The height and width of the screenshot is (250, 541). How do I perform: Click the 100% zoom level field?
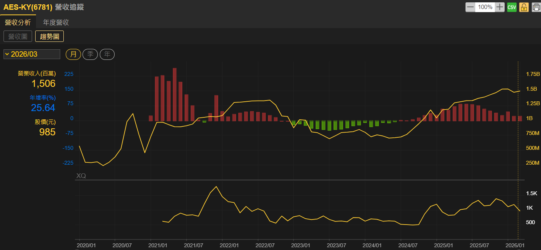[485, 7]
